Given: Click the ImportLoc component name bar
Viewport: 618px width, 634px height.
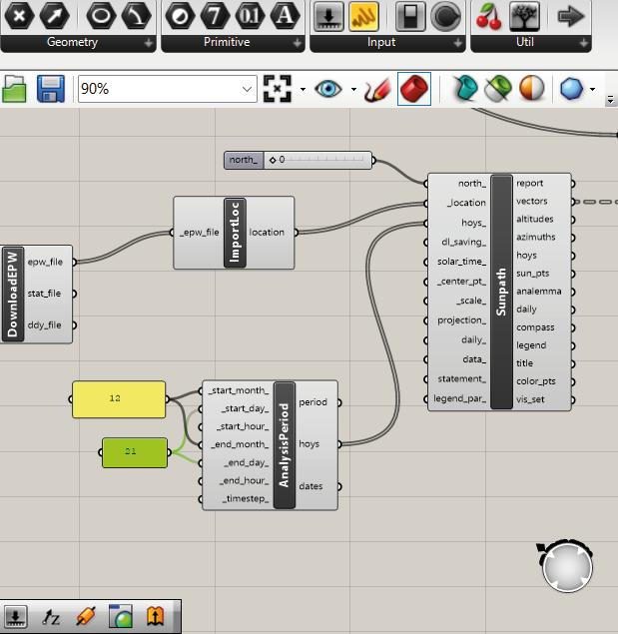Looking at the screenshot, I should tap(235, 233).
